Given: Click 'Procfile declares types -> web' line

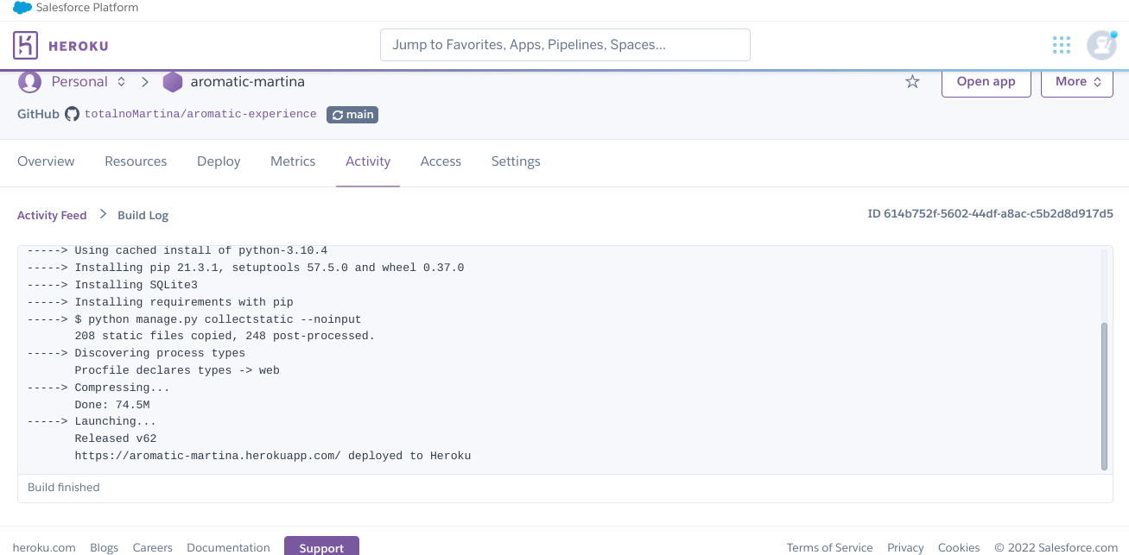Looking at the screenshot, I should [x=177, y=370].
